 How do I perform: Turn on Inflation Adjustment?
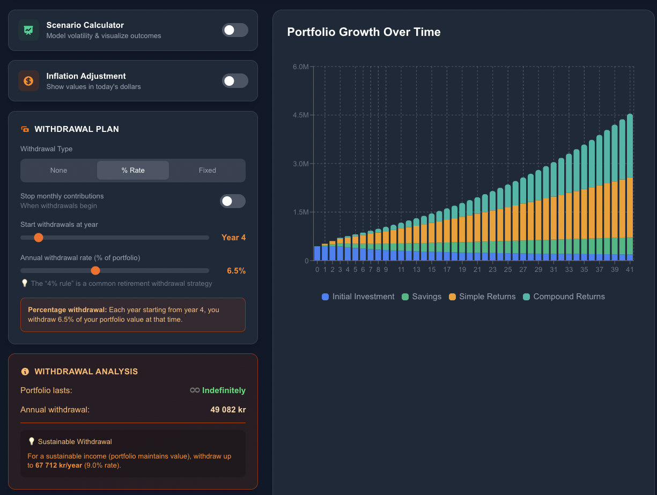tap(235, 80)
